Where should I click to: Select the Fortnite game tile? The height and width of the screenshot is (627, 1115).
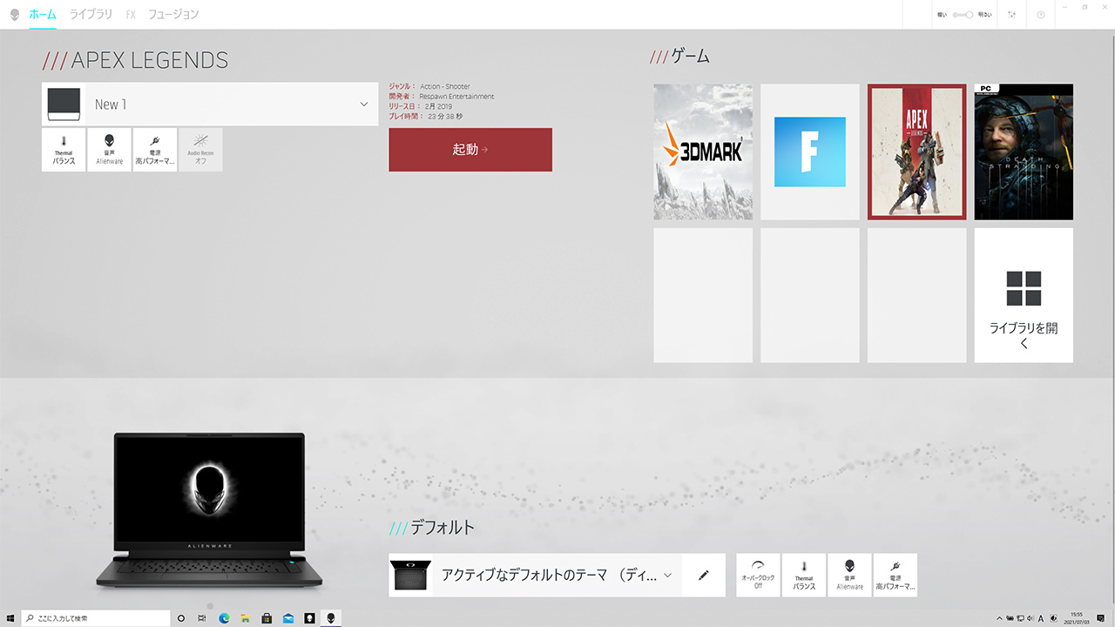(x=810, y=152)
